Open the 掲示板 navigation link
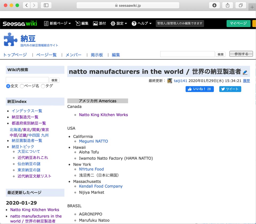256x224 pixels. pyautogui.click(x=97, y=55)
